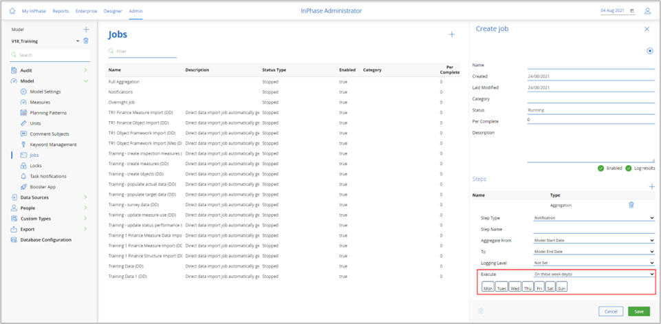Click the Planning Patterns icon
Viewport: 661px width, 324px height.
tap(23, 113)
